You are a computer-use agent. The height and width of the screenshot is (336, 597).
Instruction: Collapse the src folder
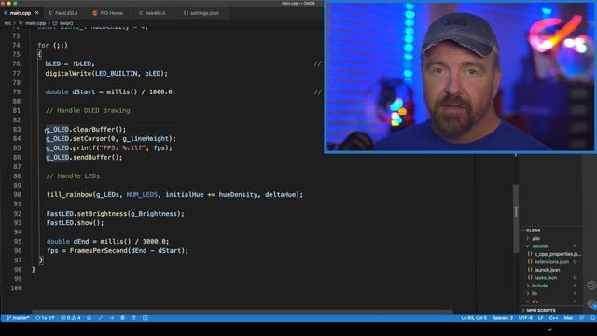click(x=550, y=301)
